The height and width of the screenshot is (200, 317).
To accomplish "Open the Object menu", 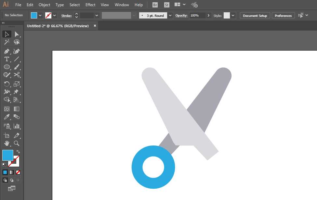I will coord(45,5).
